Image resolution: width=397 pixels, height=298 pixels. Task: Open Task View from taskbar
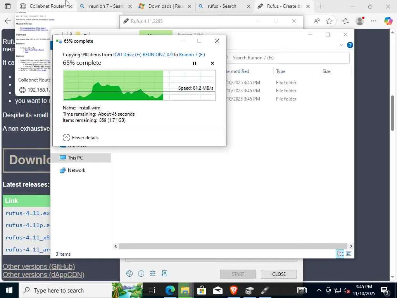pyautogui.click(x=152, y=290)
